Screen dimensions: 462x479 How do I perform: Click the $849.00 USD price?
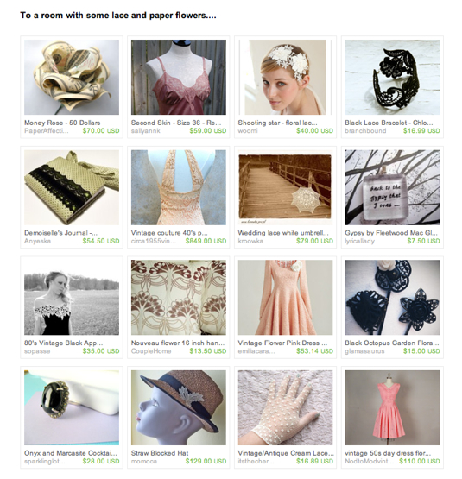click(x=206, y=241)
